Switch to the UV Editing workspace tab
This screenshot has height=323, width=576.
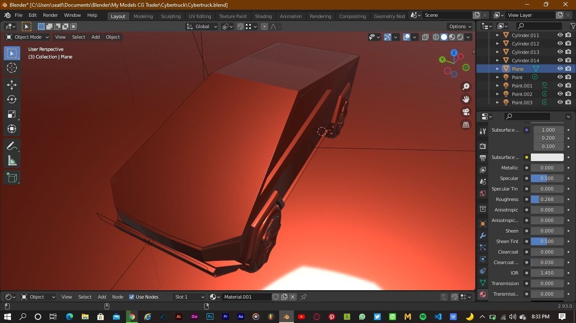click(200, 16)
